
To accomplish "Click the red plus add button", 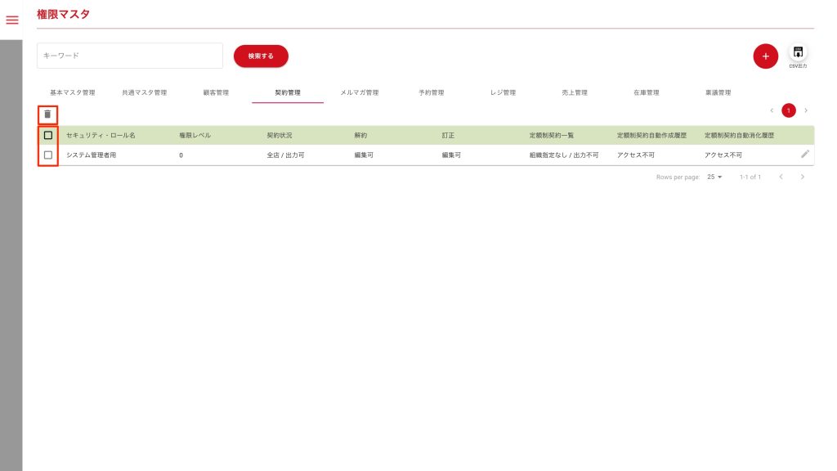I will pyautogui.click(x=765, y=56).
